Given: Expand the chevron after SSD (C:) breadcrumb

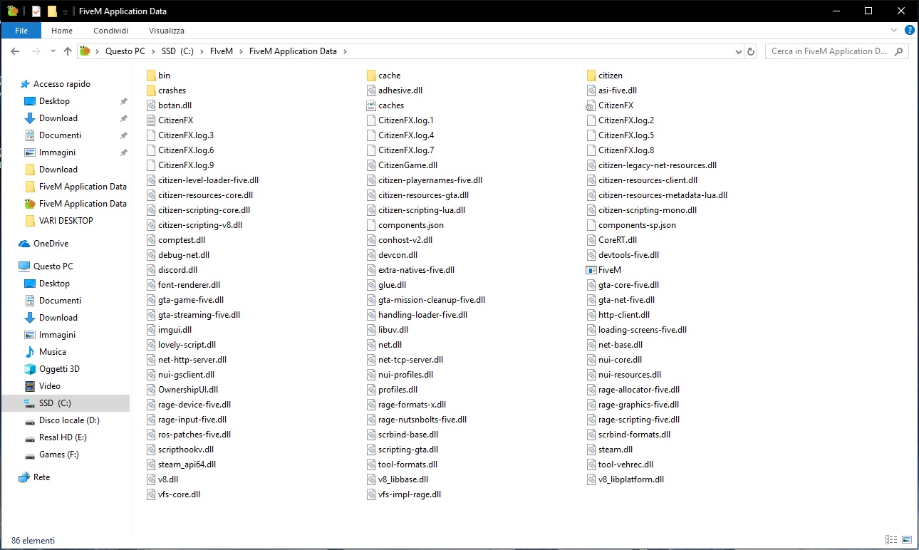Looking at the screenshot, I should (x=200, y=51).
